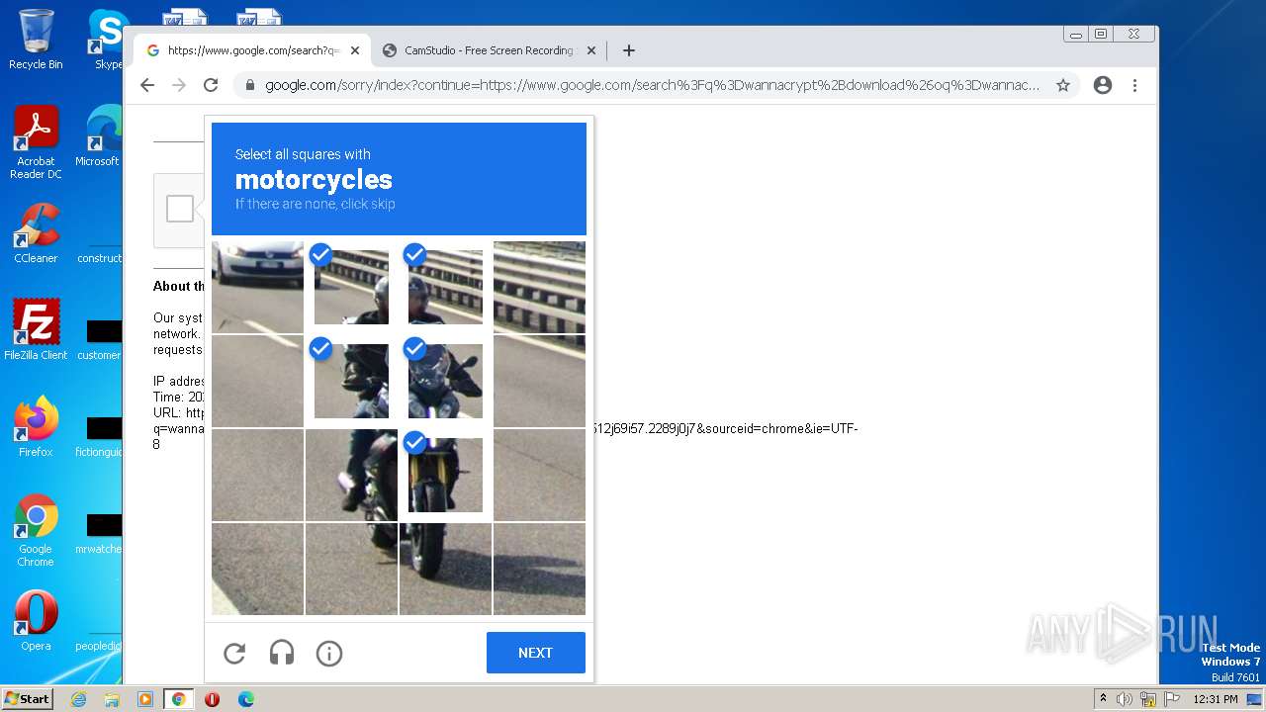1266x712 pixels.
Task: Go back in Chrome
Action: coord(147,85)
